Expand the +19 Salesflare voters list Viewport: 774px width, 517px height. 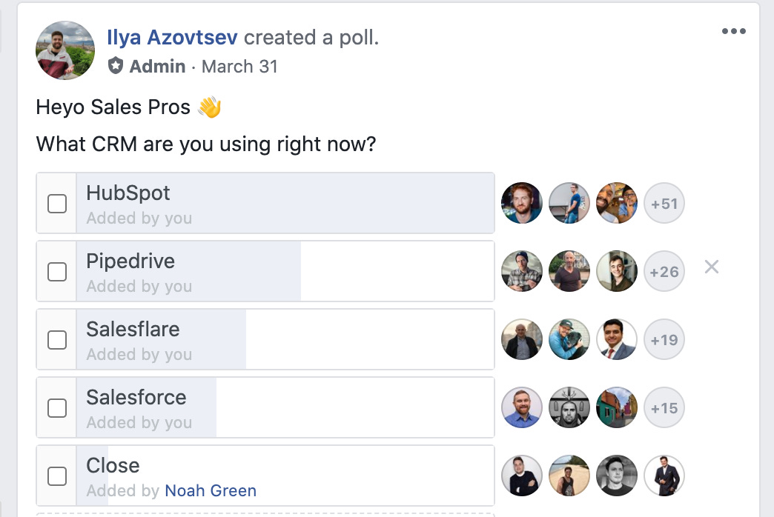(664, 339)
